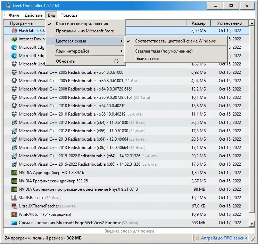Click the StartIsBack++ icon
258x244 pixels.
click(x=14, y=198)
